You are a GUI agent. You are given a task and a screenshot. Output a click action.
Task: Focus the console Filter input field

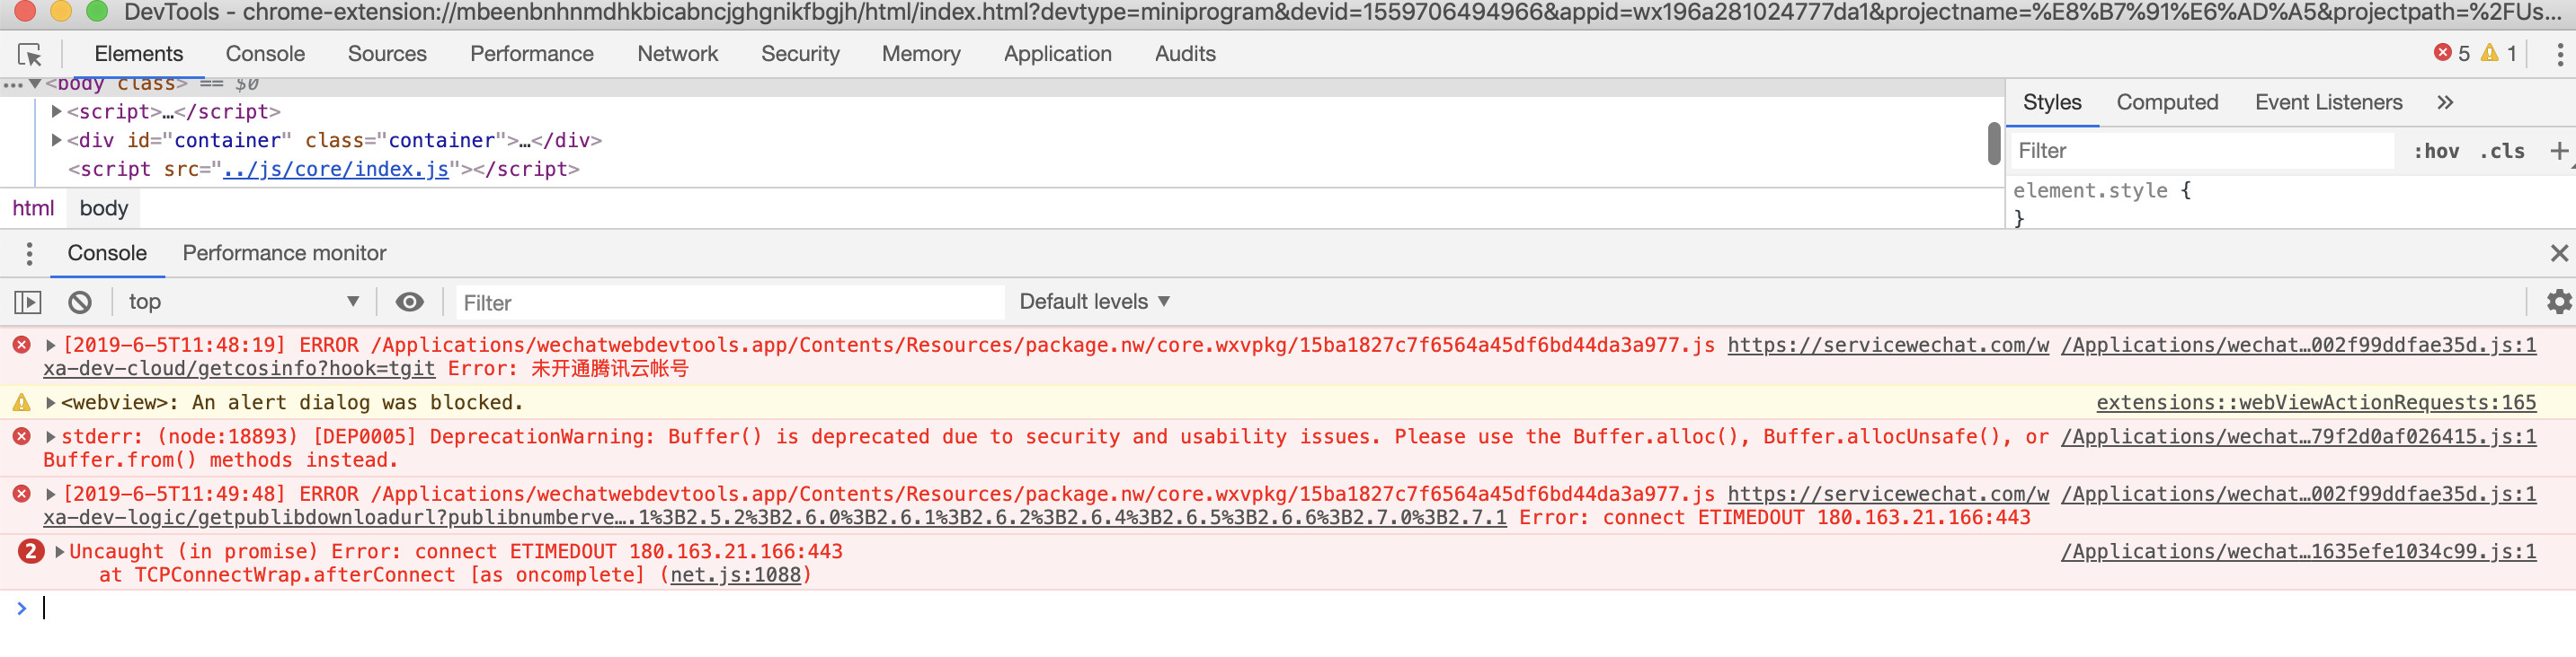click(x=730, y=302)
